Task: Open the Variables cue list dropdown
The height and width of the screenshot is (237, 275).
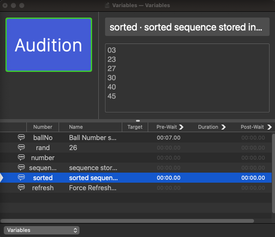Action: coord(41,230)
